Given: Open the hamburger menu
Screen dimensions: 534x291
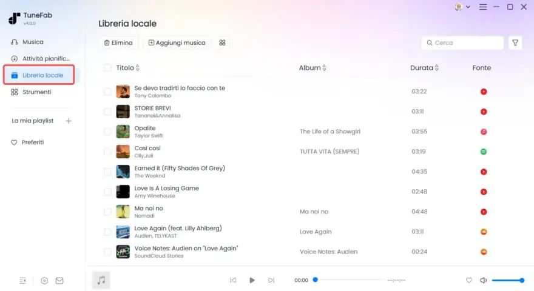Looking at the screenshot, I should point(483,7).
